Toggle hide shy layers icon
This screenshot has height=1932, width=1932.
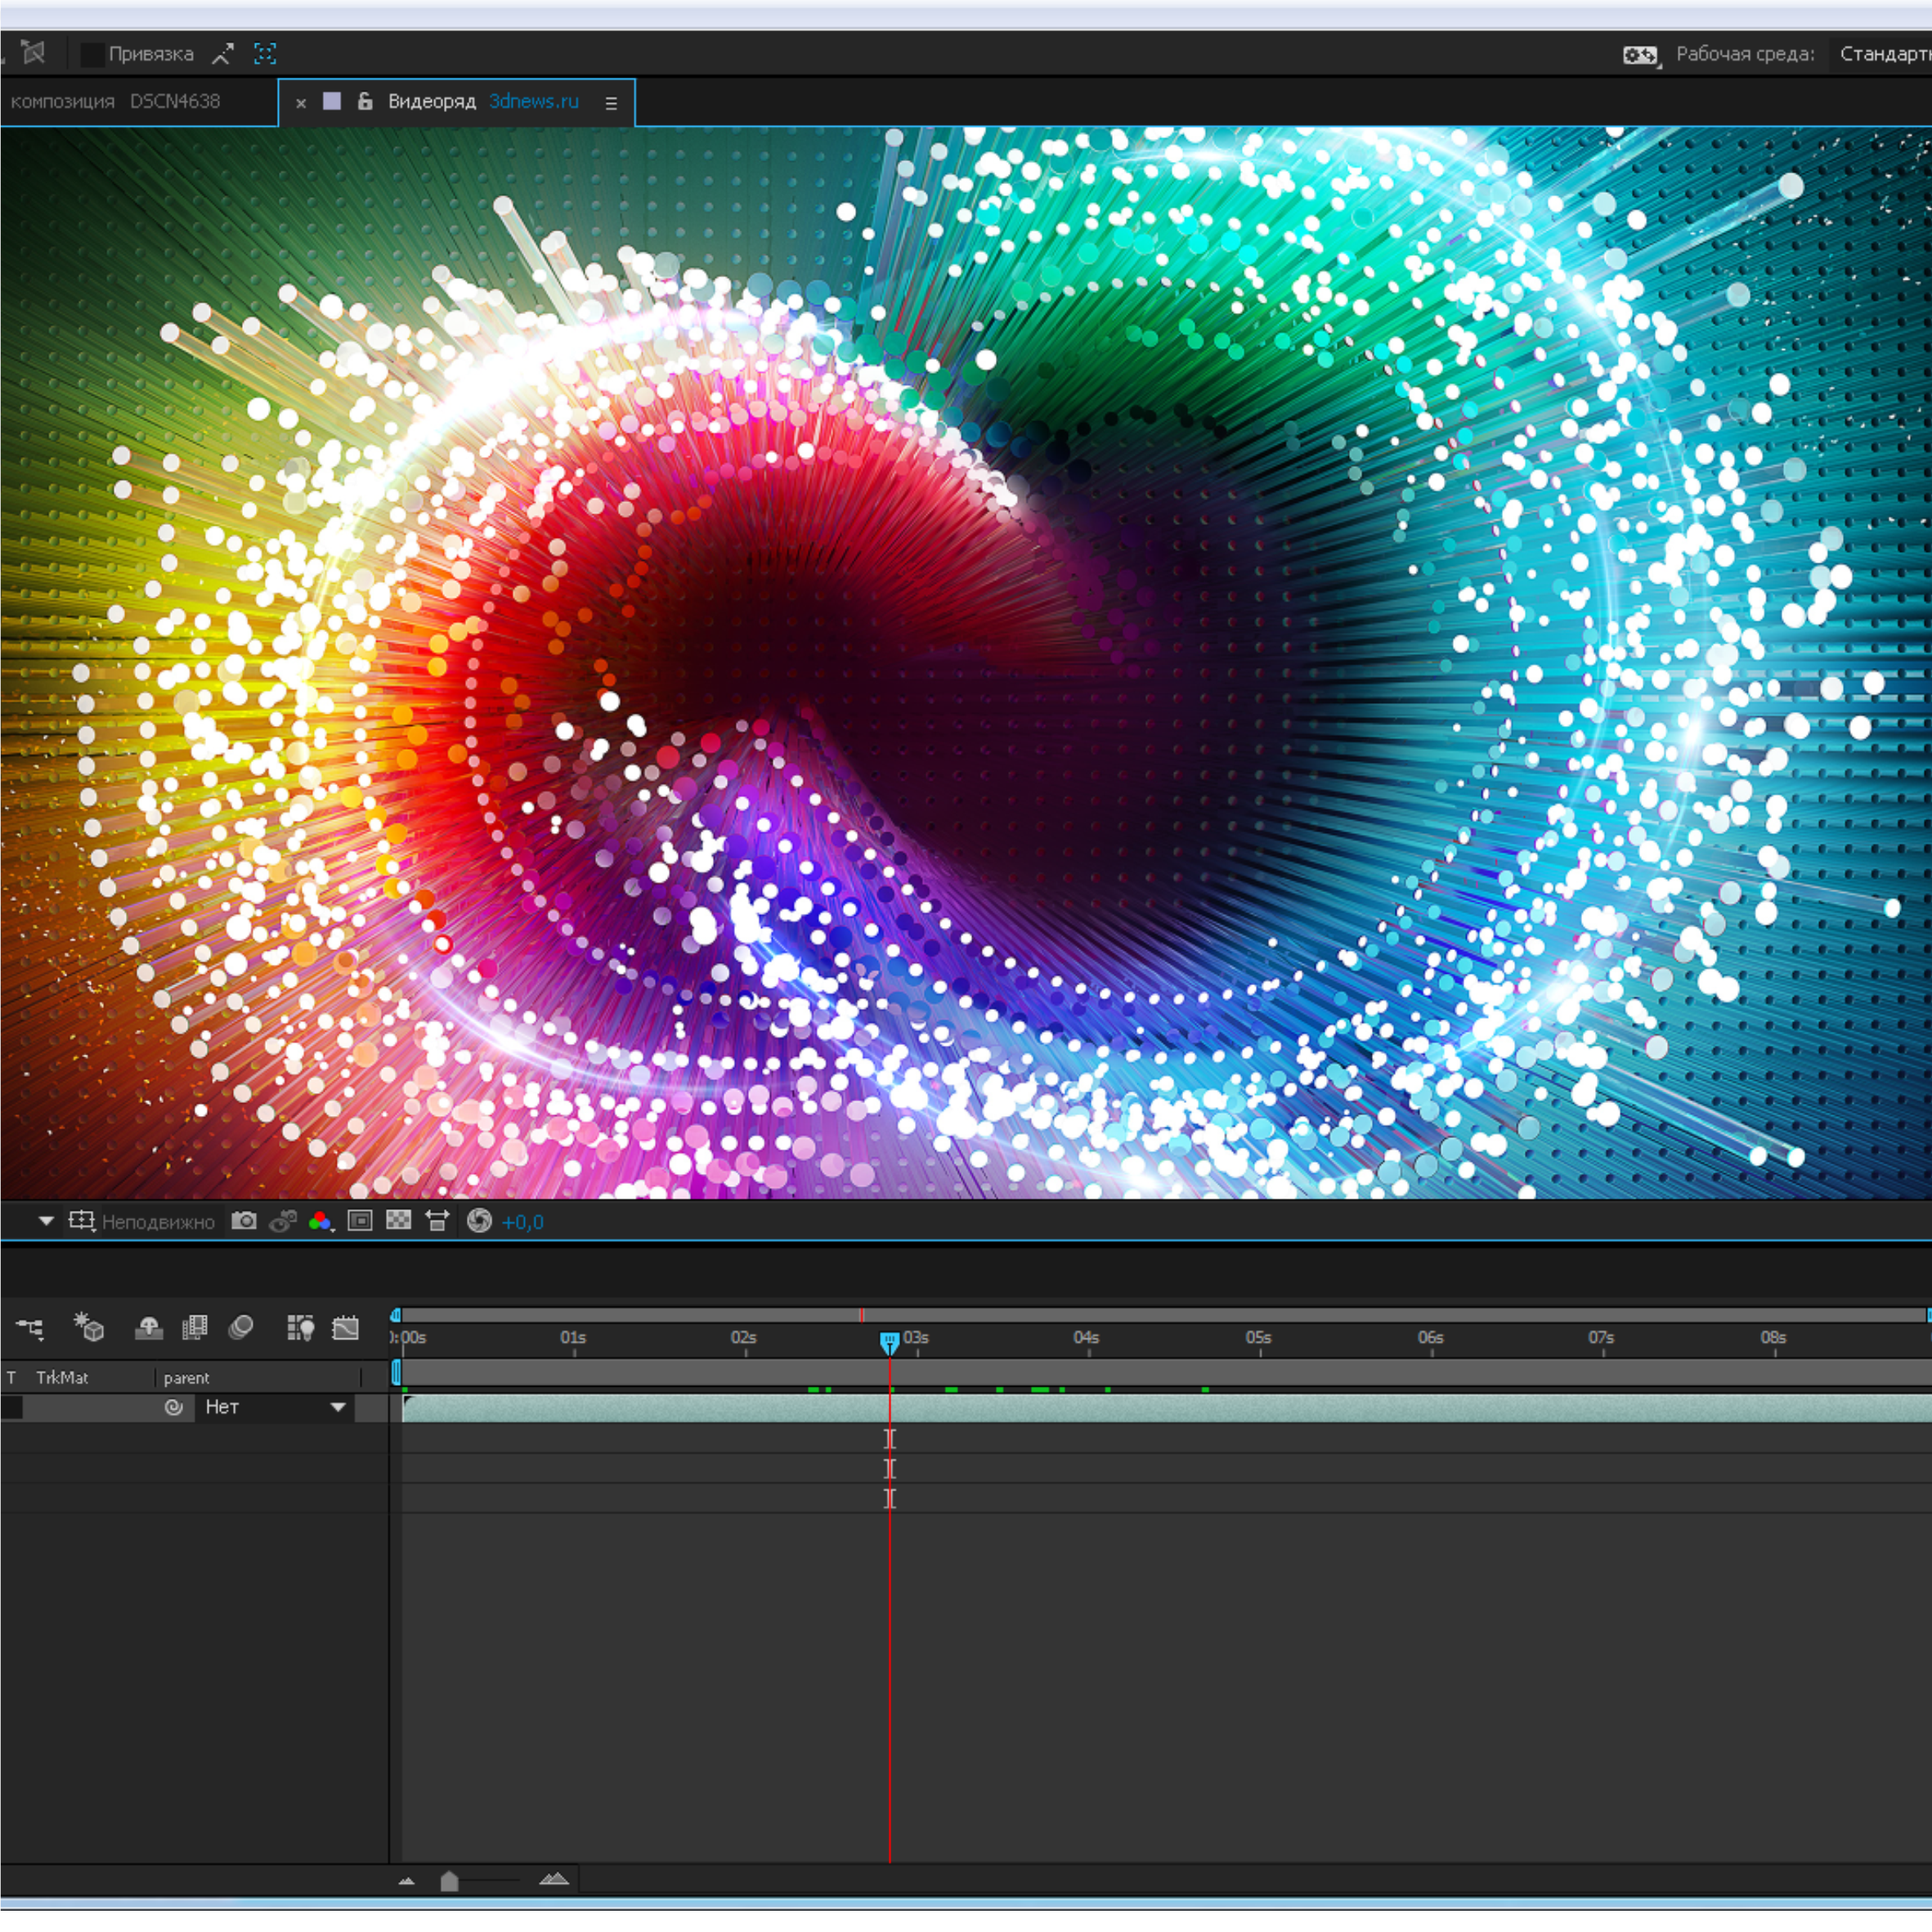(149, 1328)
